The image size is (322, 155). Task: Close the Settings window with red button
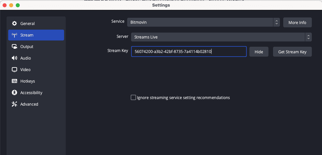5,5
